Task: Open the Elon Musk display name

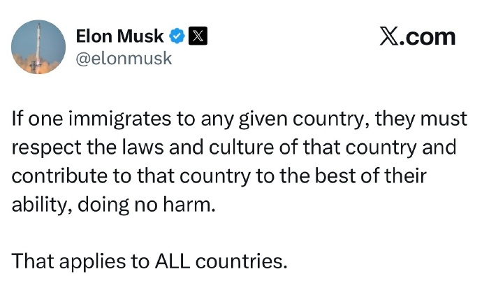Action: pos(119,36)
